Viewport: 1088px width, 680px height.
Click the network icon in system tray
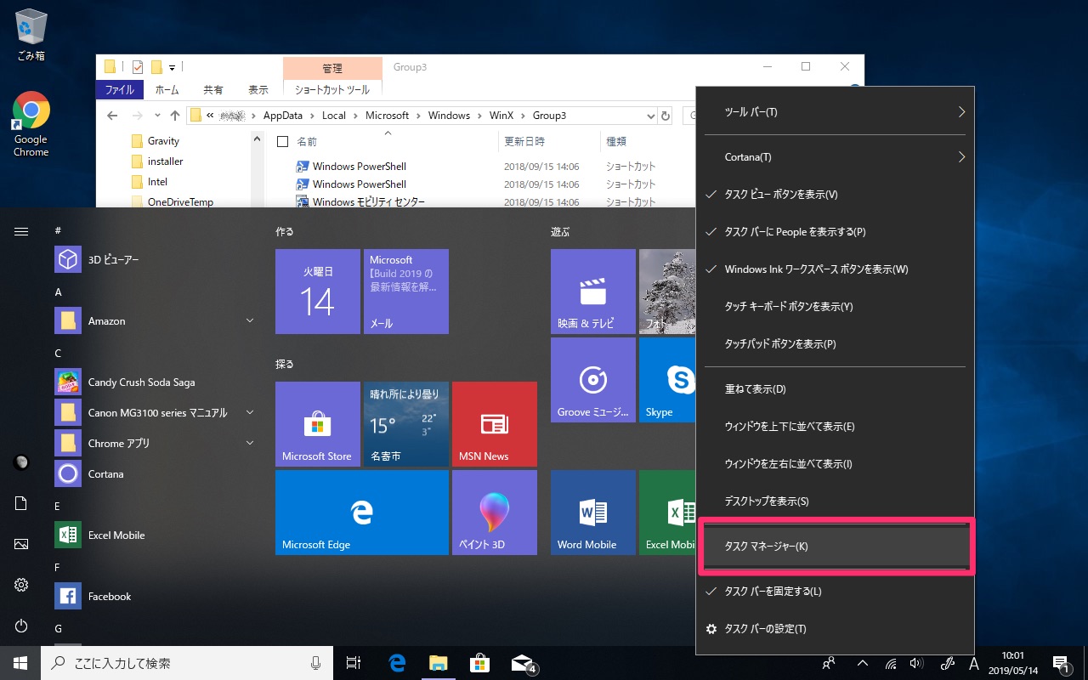(x=891, y=663)
